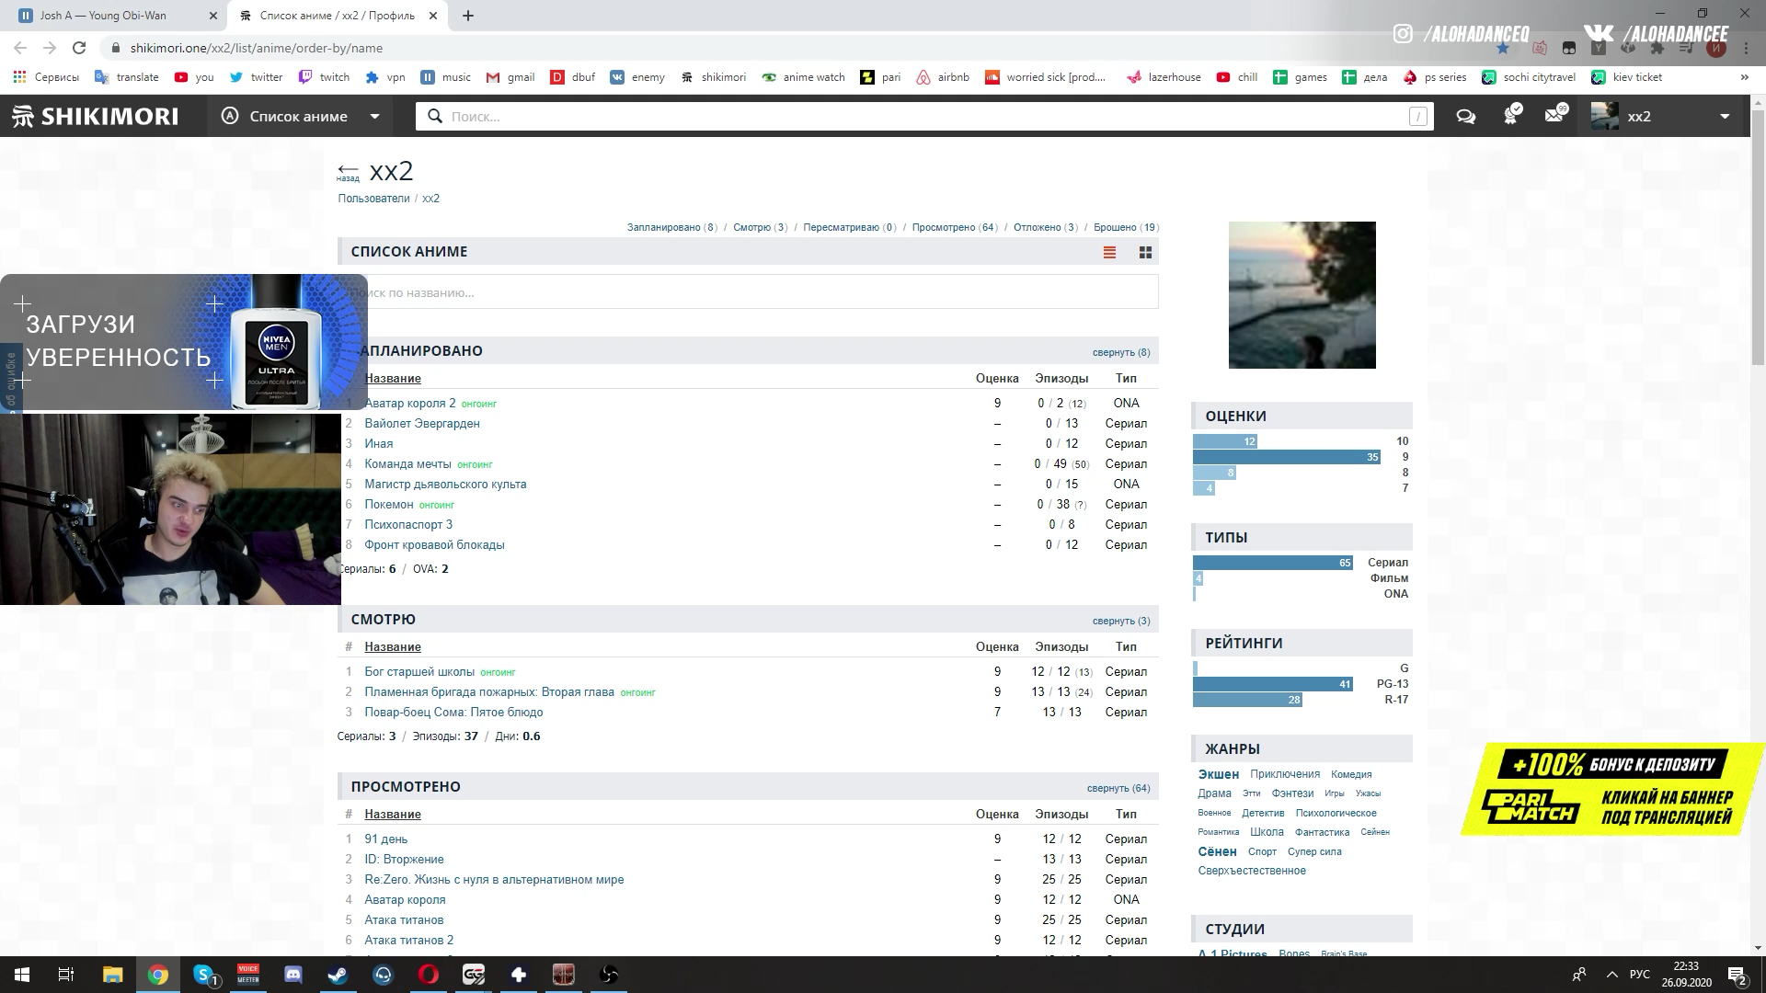Click the back arrow next to xx2
The width and height of the screenshot is (1766, 993).
coord(348,170)
